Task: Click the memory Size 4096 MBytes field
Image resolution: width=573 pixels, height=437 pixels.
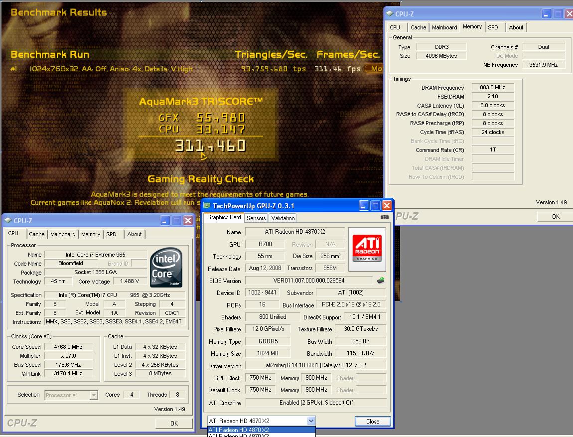Action: [x=441, y=56]
